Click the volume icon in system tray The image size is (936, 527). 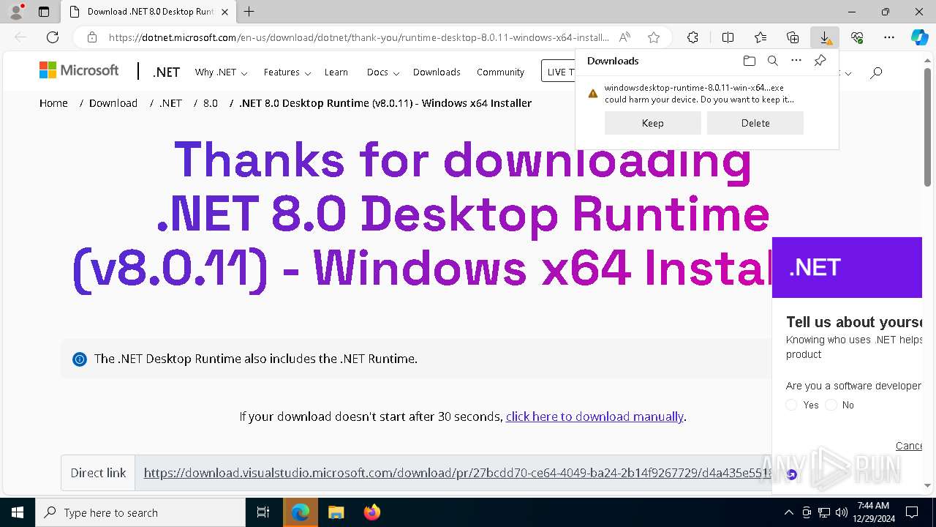pos(841,512)
